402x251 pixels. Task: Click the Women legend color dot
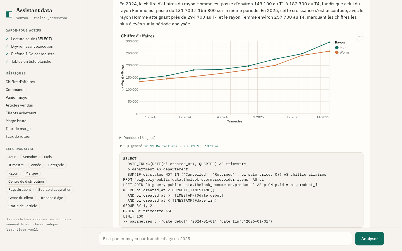(x=337, y=52)
